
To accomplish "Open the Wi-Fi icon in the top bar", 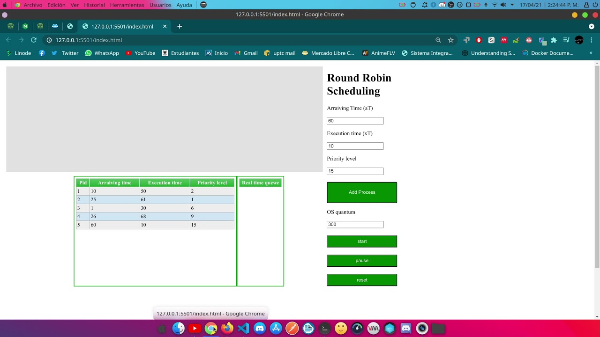I will [x=494, y=5].
